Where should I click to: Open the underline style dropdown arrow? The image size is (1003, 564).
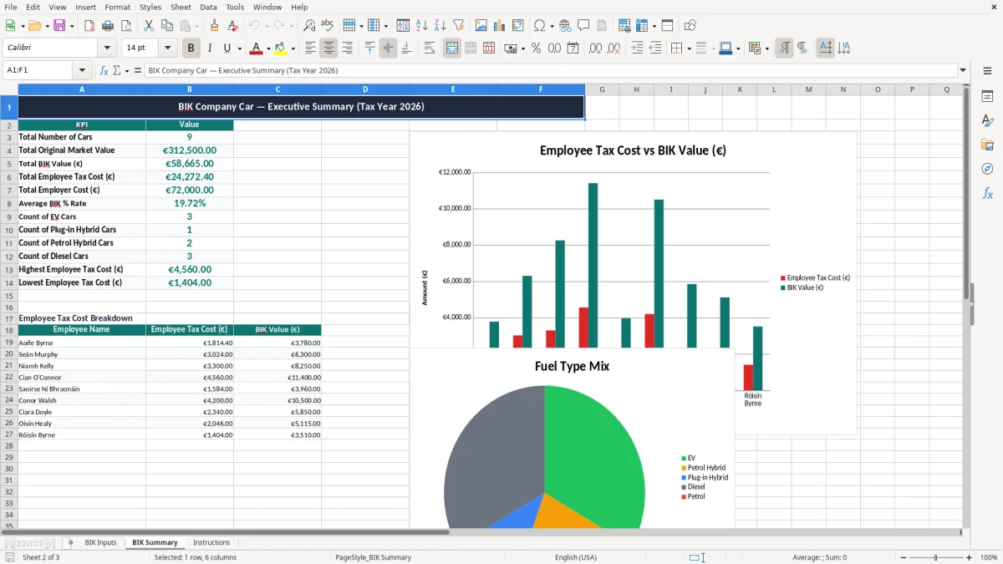point(239,48)
